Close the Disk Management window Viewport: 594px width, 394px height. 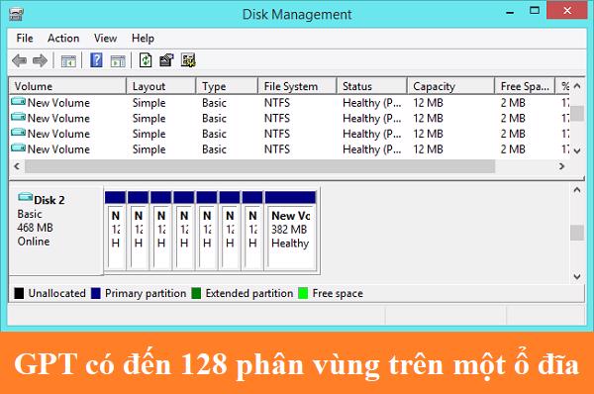click(x=567, y=11)
